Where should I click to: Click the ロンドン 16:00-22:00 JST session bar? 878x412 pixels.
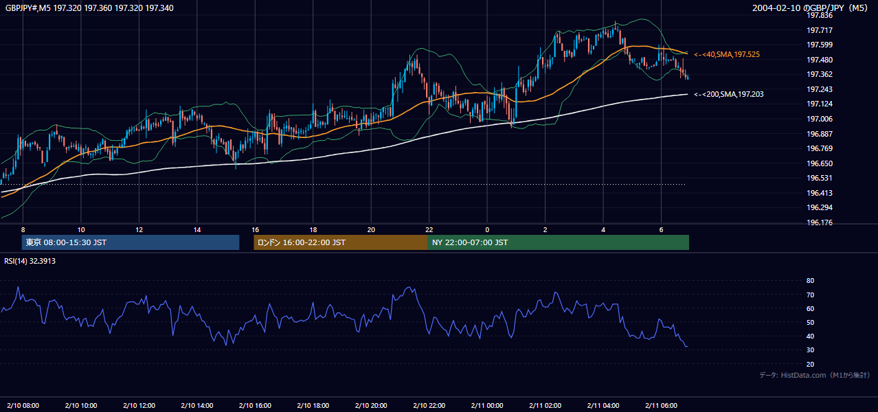click(x=341, y=242)
